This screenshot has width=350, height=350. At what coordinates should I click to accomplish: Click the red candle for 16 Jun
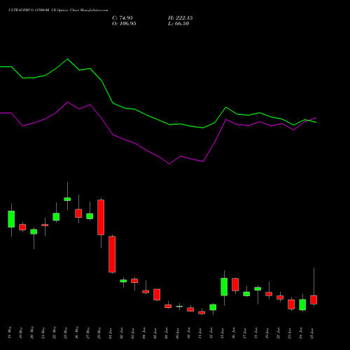pyautogui.click(x=235, y=284)
